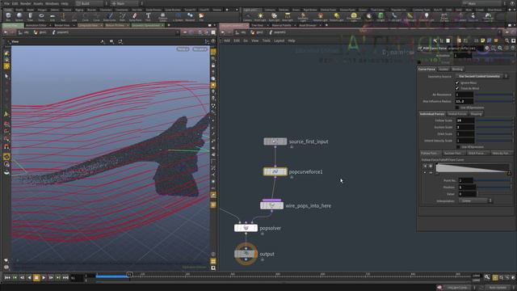Click the Auto Update button
The width and height of the screenshot is (517, 291).
coord(498,288)
